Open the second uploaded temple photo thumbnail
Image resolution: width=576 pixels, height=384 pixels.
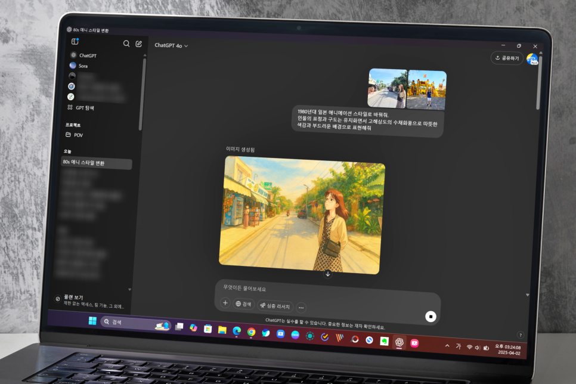point(426,90)
